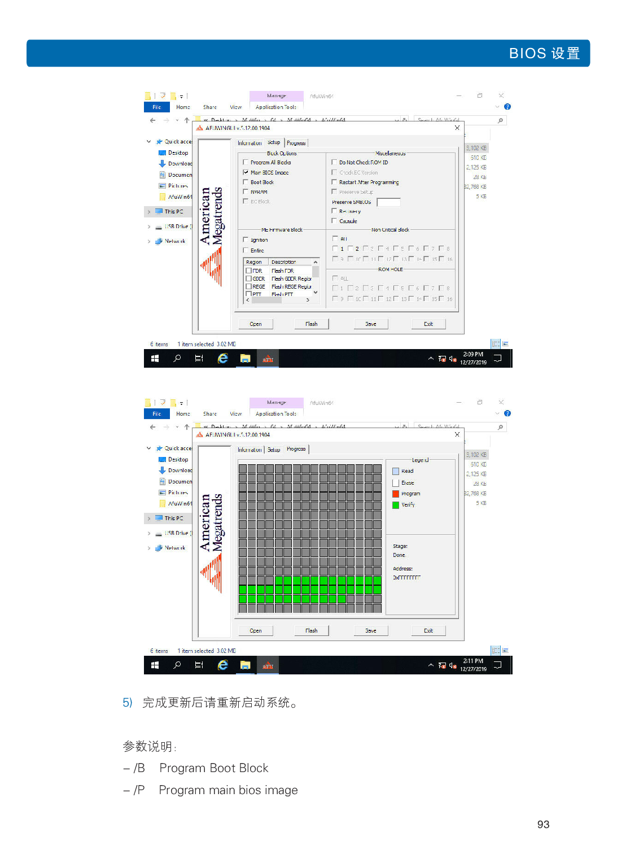
Task: Click the Preserve SMBIOS input field
Action: tap(388, 202)
